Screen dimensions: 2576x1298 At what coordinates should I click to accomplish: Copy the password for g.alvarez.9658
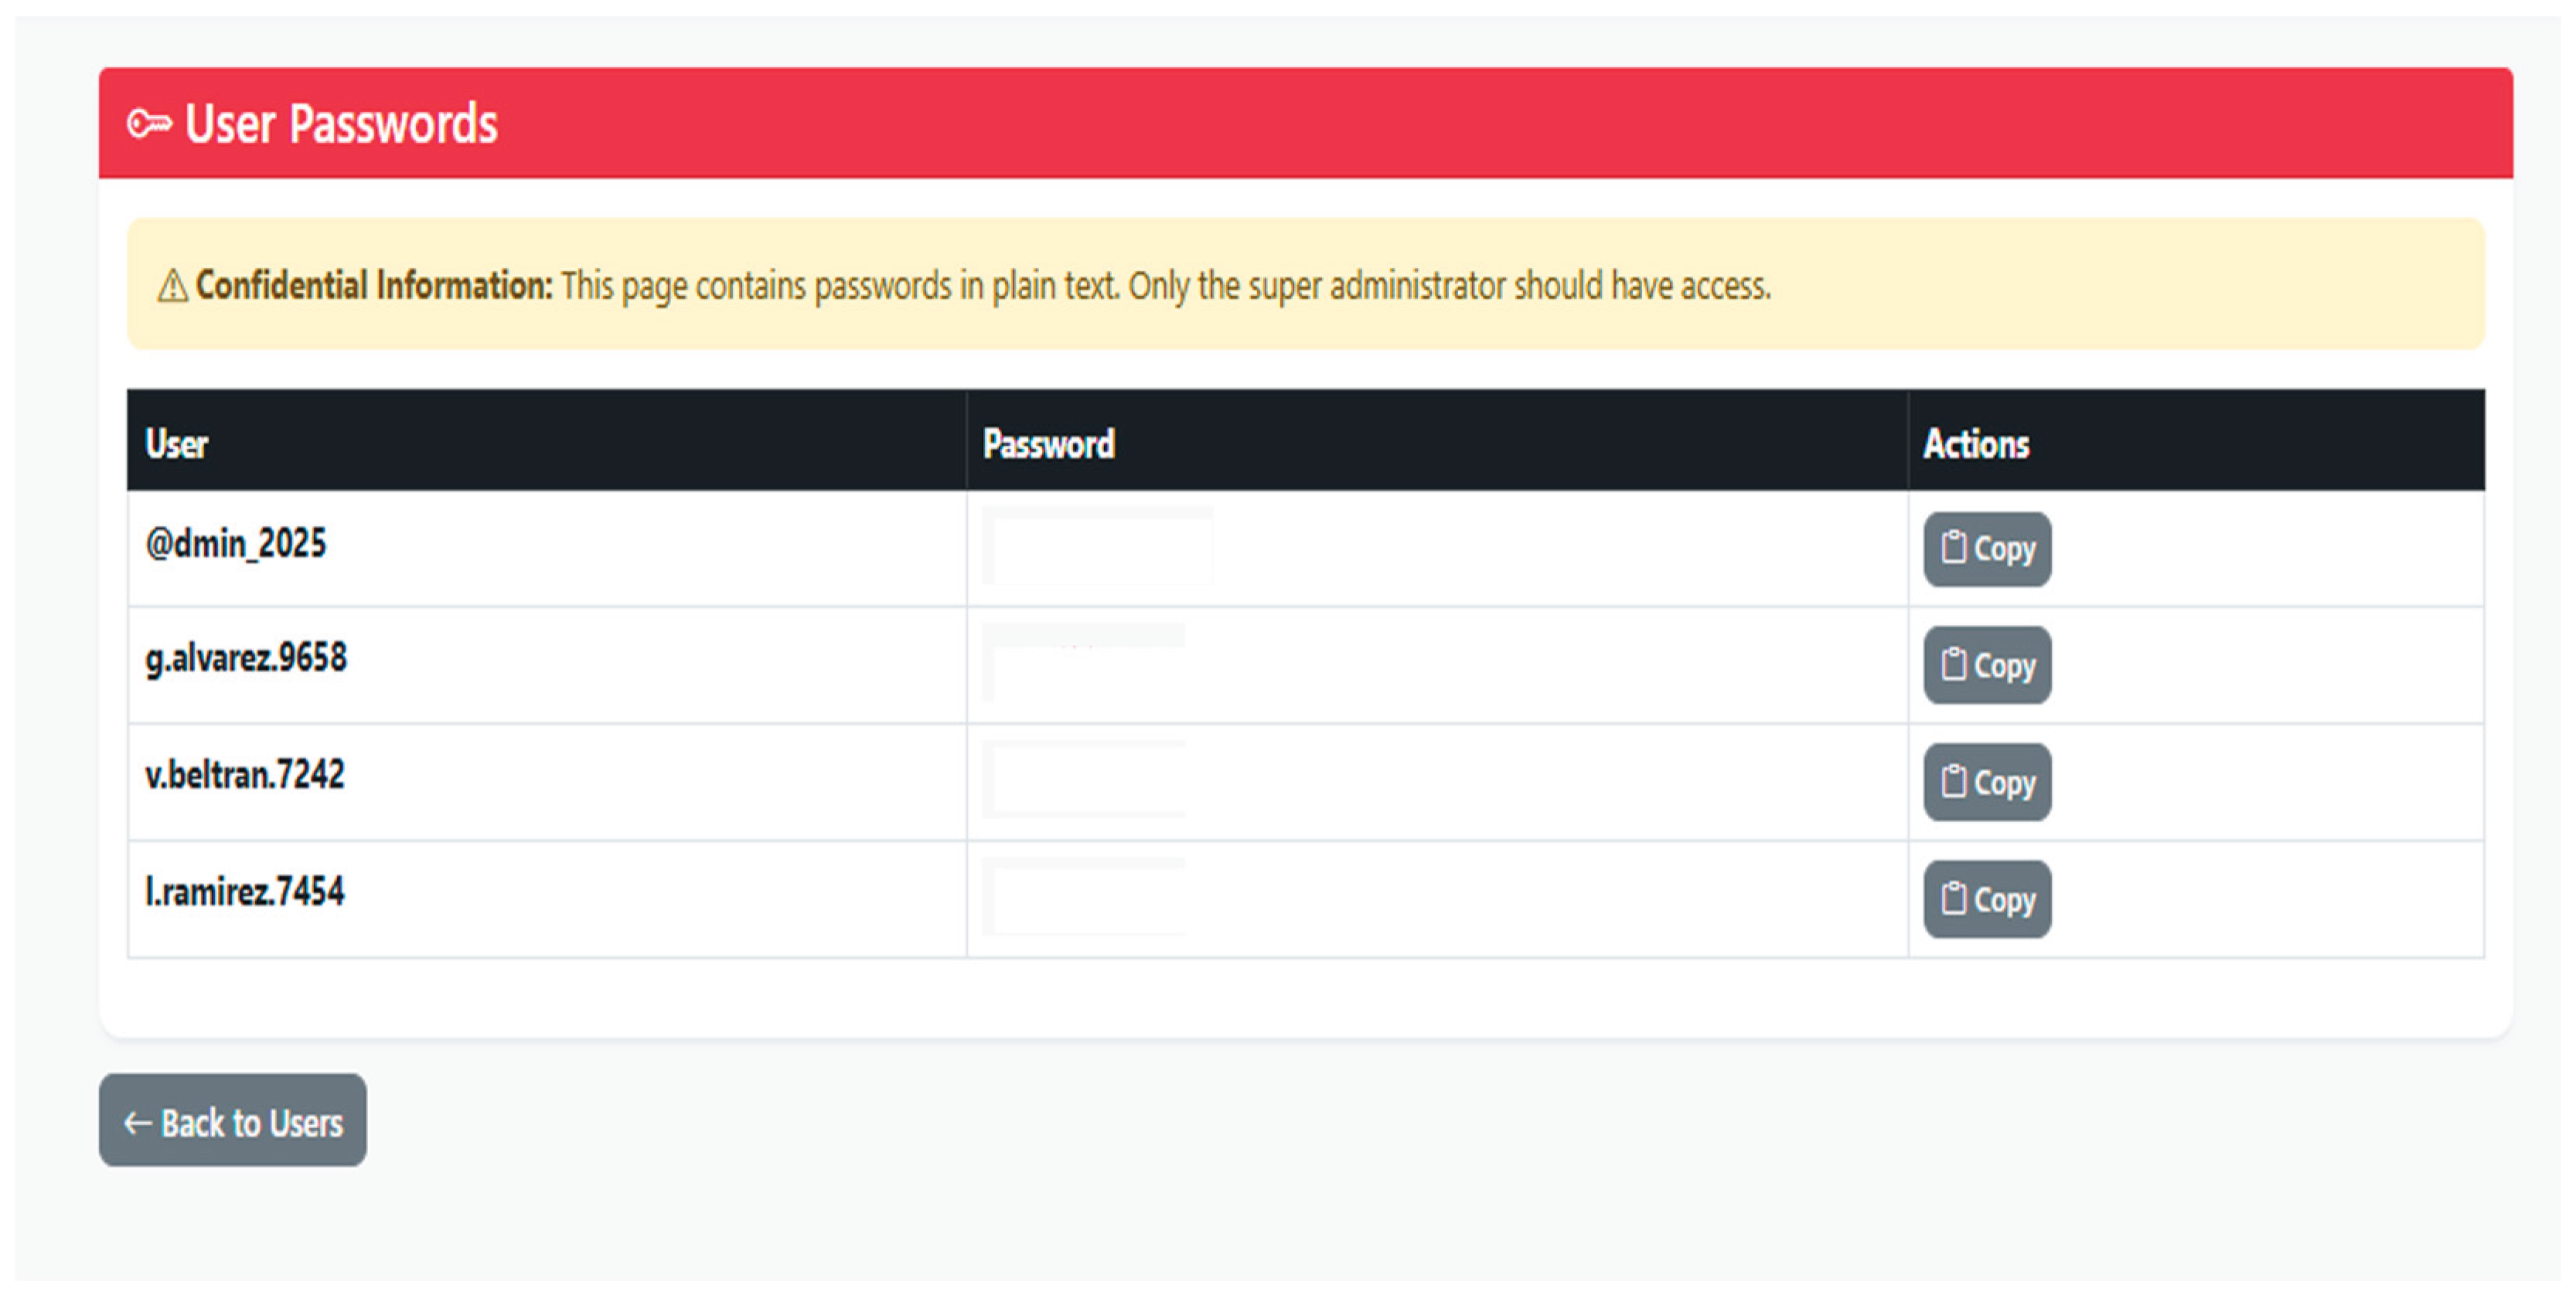point(1986,665)
